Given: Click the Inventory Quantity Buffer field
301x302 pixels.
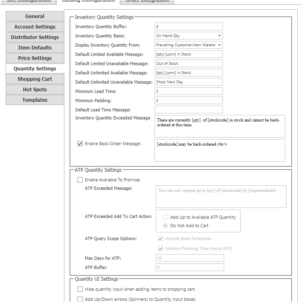Looking at the screenshot, I should 188,27.
